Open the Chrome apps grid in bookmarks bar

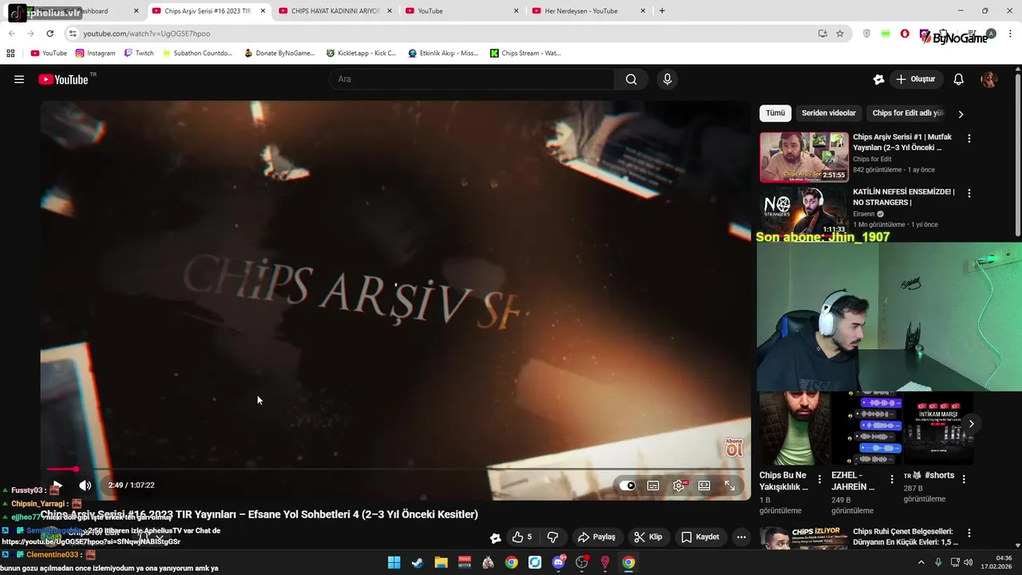pyautogui.click(x=10, y=54)
